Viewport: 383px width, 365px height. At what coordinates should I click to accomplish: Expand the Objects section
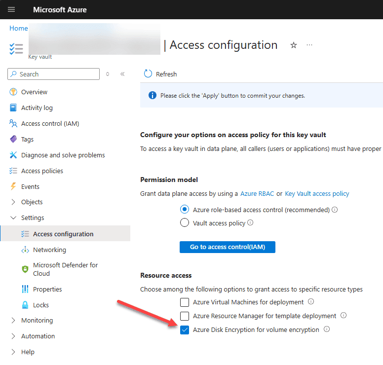click(x=13, y=202)
